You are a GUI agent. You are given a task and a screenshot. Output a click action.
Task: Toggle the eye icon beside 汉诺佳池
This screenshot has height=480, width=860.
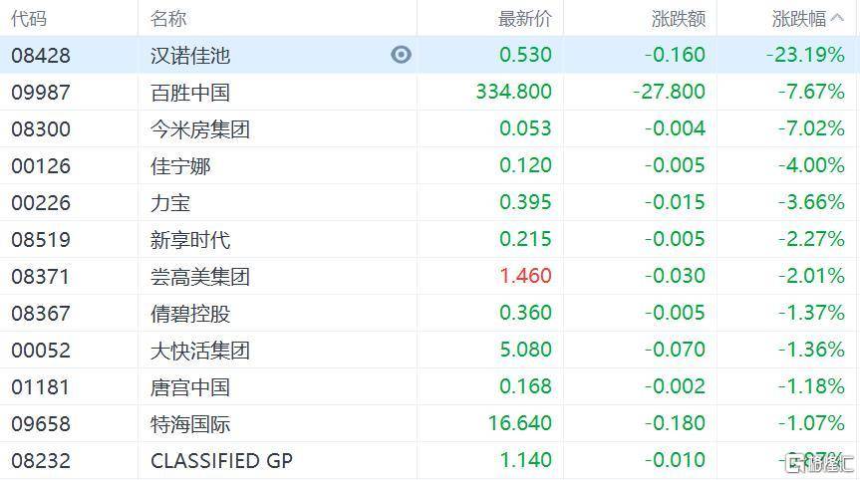(x=401, y=55)
